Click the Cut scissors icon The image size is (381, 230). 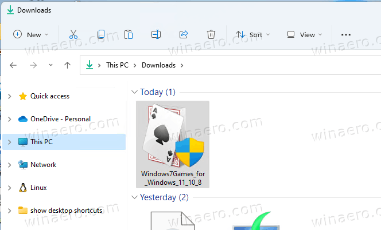pyautogui.click(x=73, y=34)
